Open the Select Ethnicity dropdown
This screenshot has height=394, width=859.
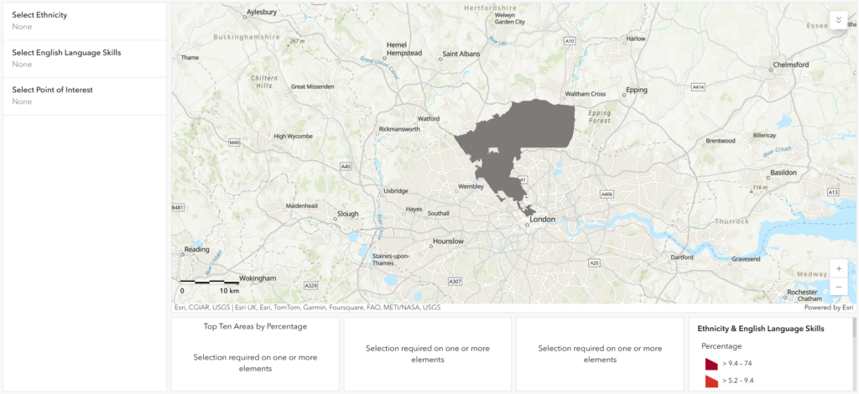point(85,21)
